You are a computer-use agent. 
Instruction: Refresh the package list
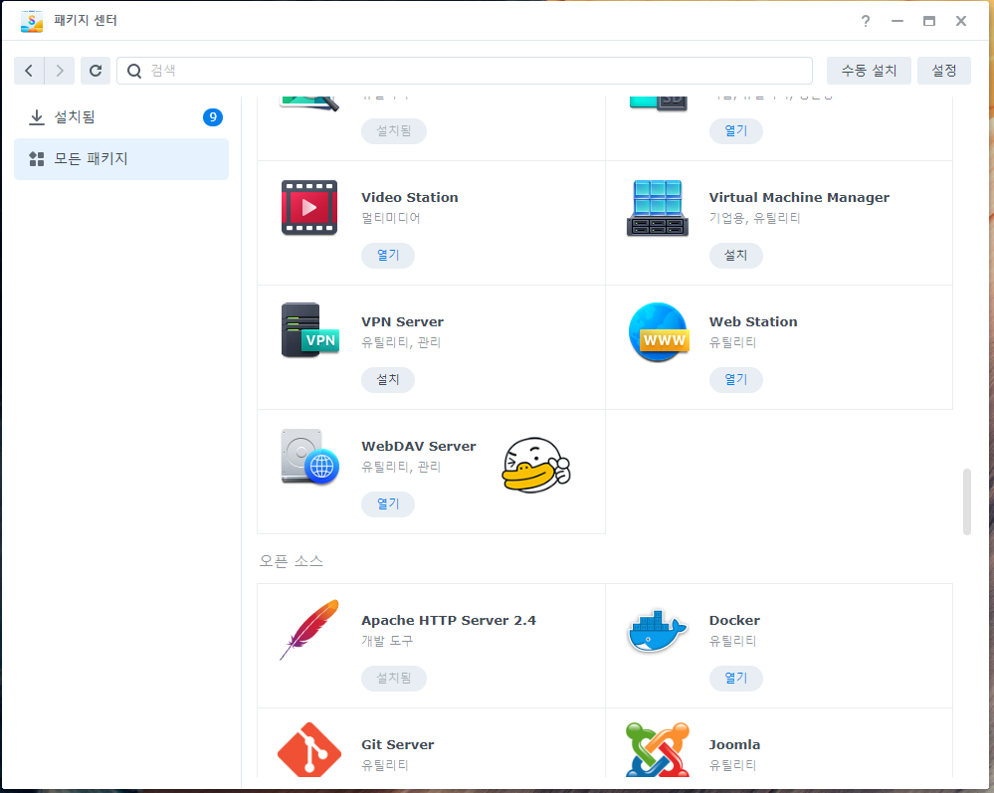(x=96, y=71)
